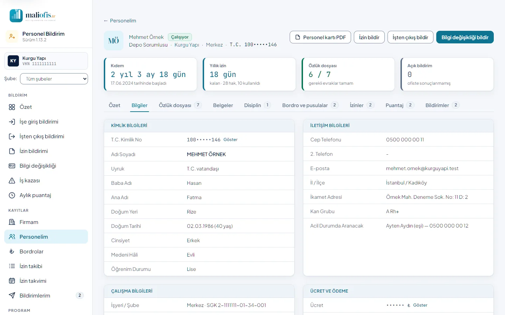Select the Kurgu Yapı company card
The width and height of the screenshot is (505, 315).
pos(46,61)
